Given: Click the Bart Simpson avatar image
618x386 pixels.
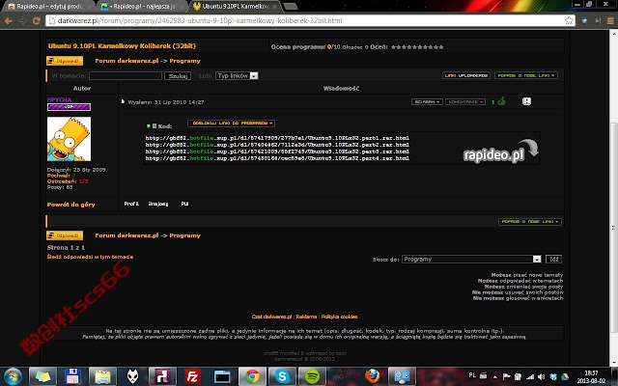Looking at the screenshot, I should [69, 139].
